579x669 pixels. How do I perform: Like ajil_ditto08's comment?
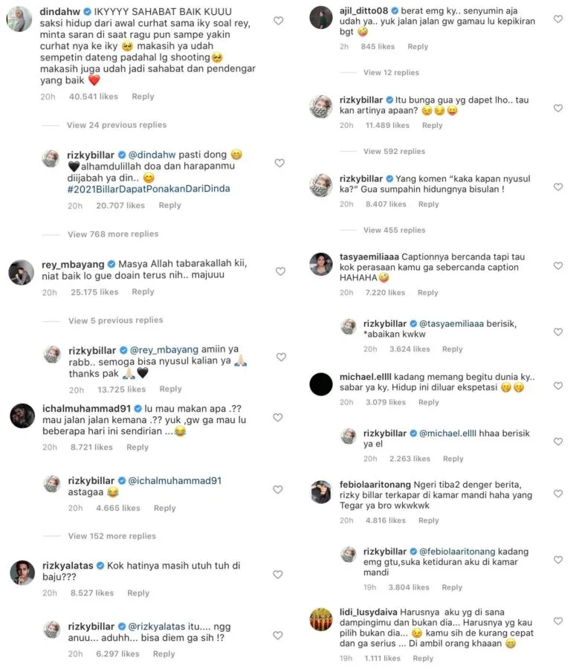click(x=558, y=19)
